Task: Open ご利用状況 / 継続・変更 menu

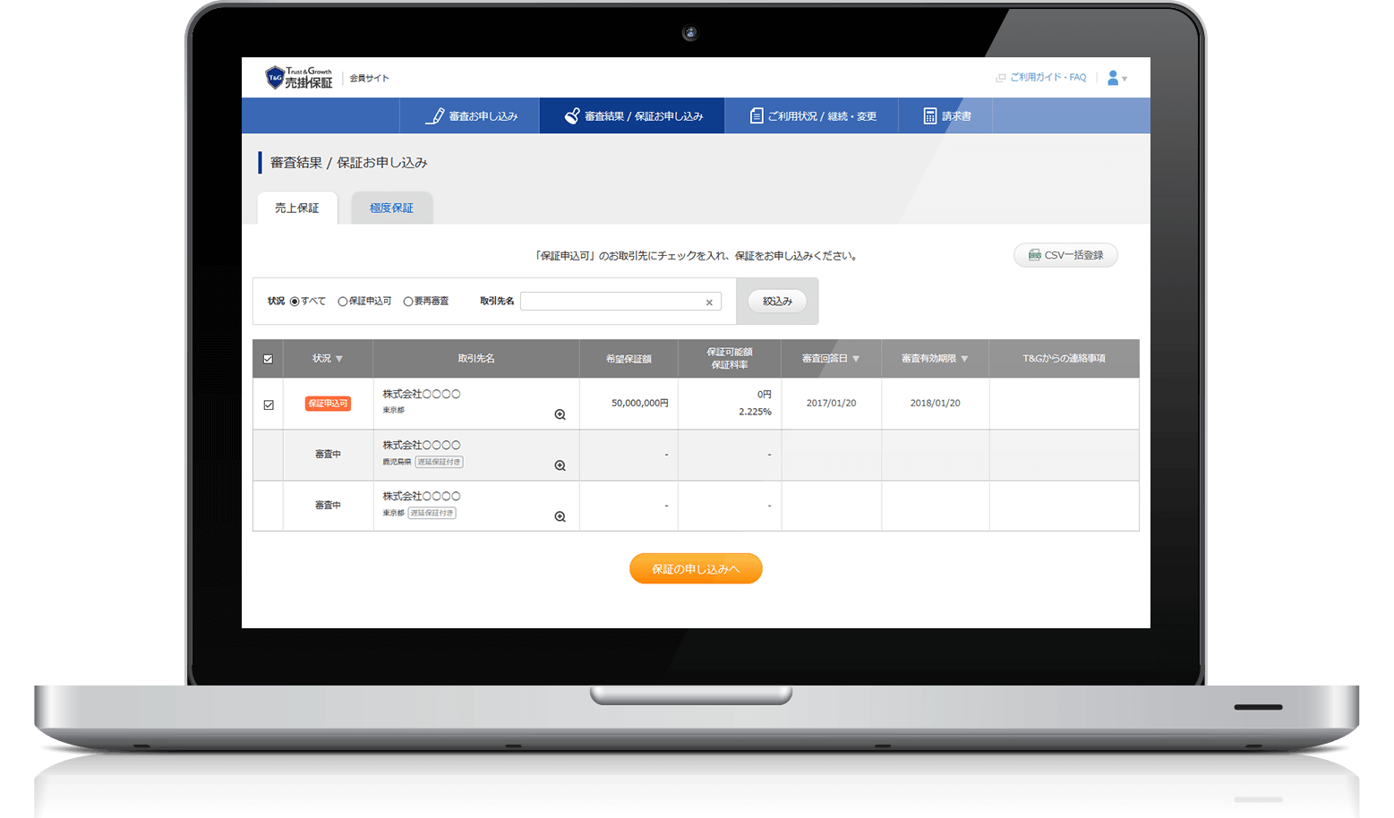Action: tap(811, 116)
